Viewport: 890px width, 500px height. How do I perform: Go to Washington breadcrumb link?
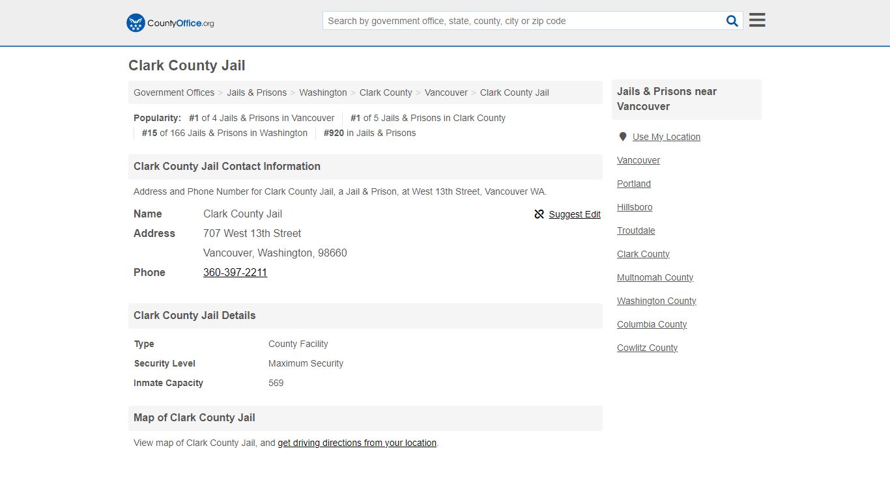pos(323,92)
